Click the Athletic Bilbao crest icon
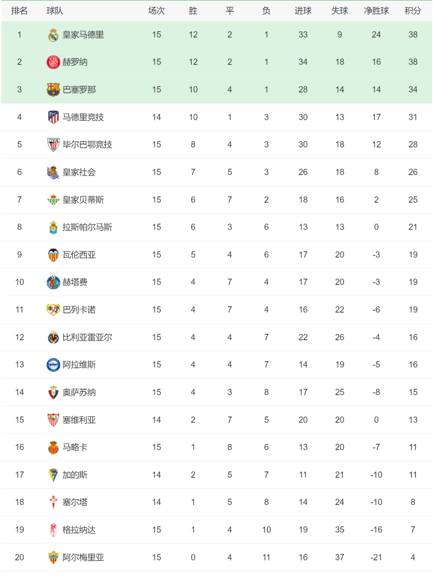This screenshot has height=581, width=434. point(53,145)
